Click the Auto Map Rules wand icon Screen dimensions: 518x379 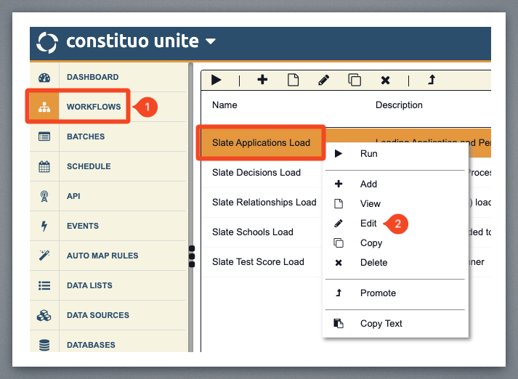[44, 255]
